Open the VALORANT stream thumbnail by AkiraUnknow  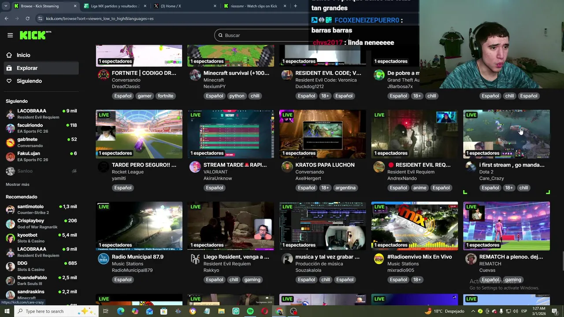coord(231,134)
